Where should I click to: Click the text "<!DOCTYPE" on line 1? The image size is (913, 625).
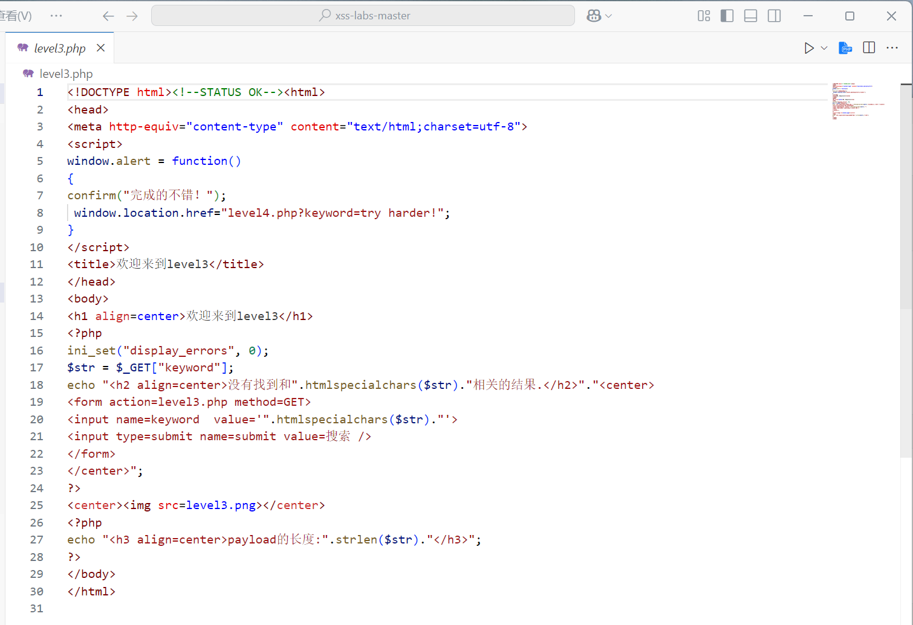pyautogui.click(x=99, y=92)
